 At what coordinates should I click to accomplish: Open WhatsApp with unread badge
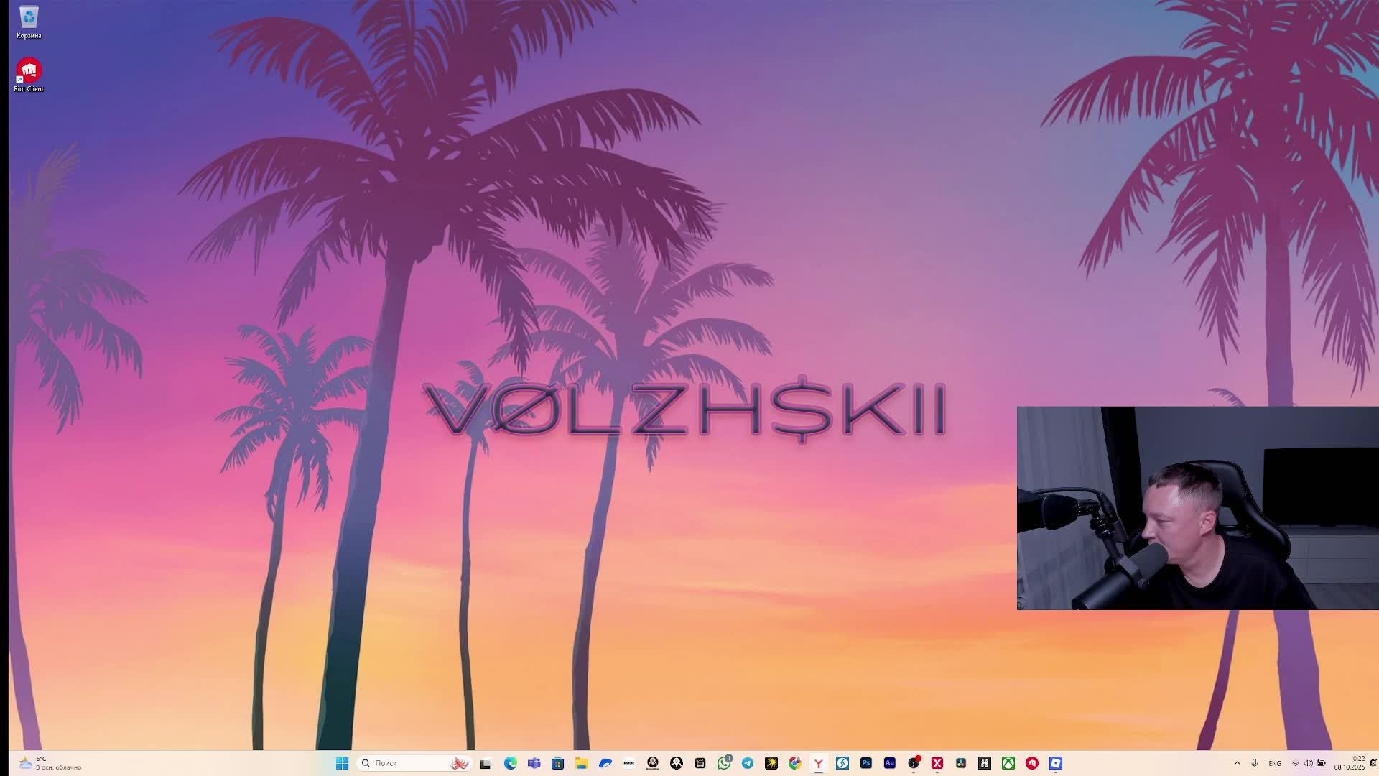[x=724, y=763]
